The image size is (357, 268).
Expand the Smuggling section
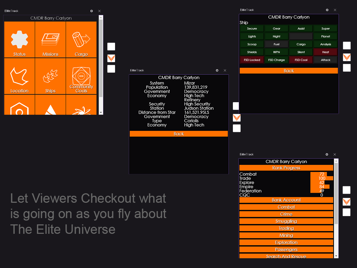pos(286,221)
